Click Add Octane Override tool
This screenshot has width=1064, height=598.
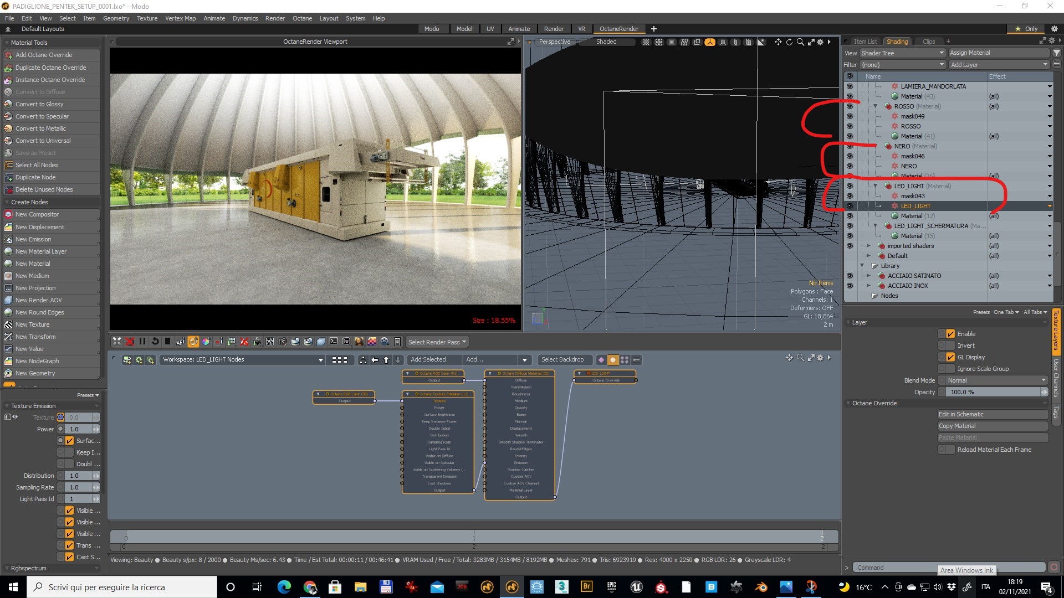[x=44, y=55]
